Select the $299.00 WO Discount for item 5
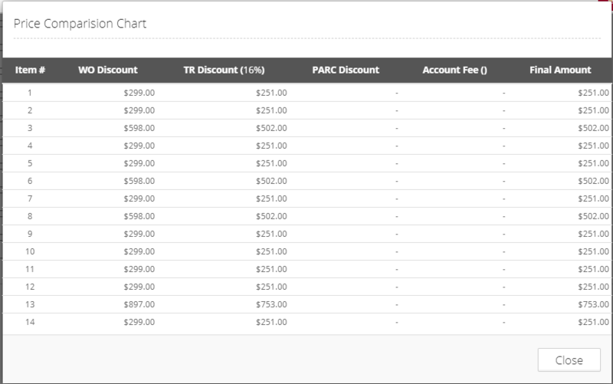This screenshot has width=613, height=384. (139, 163)
